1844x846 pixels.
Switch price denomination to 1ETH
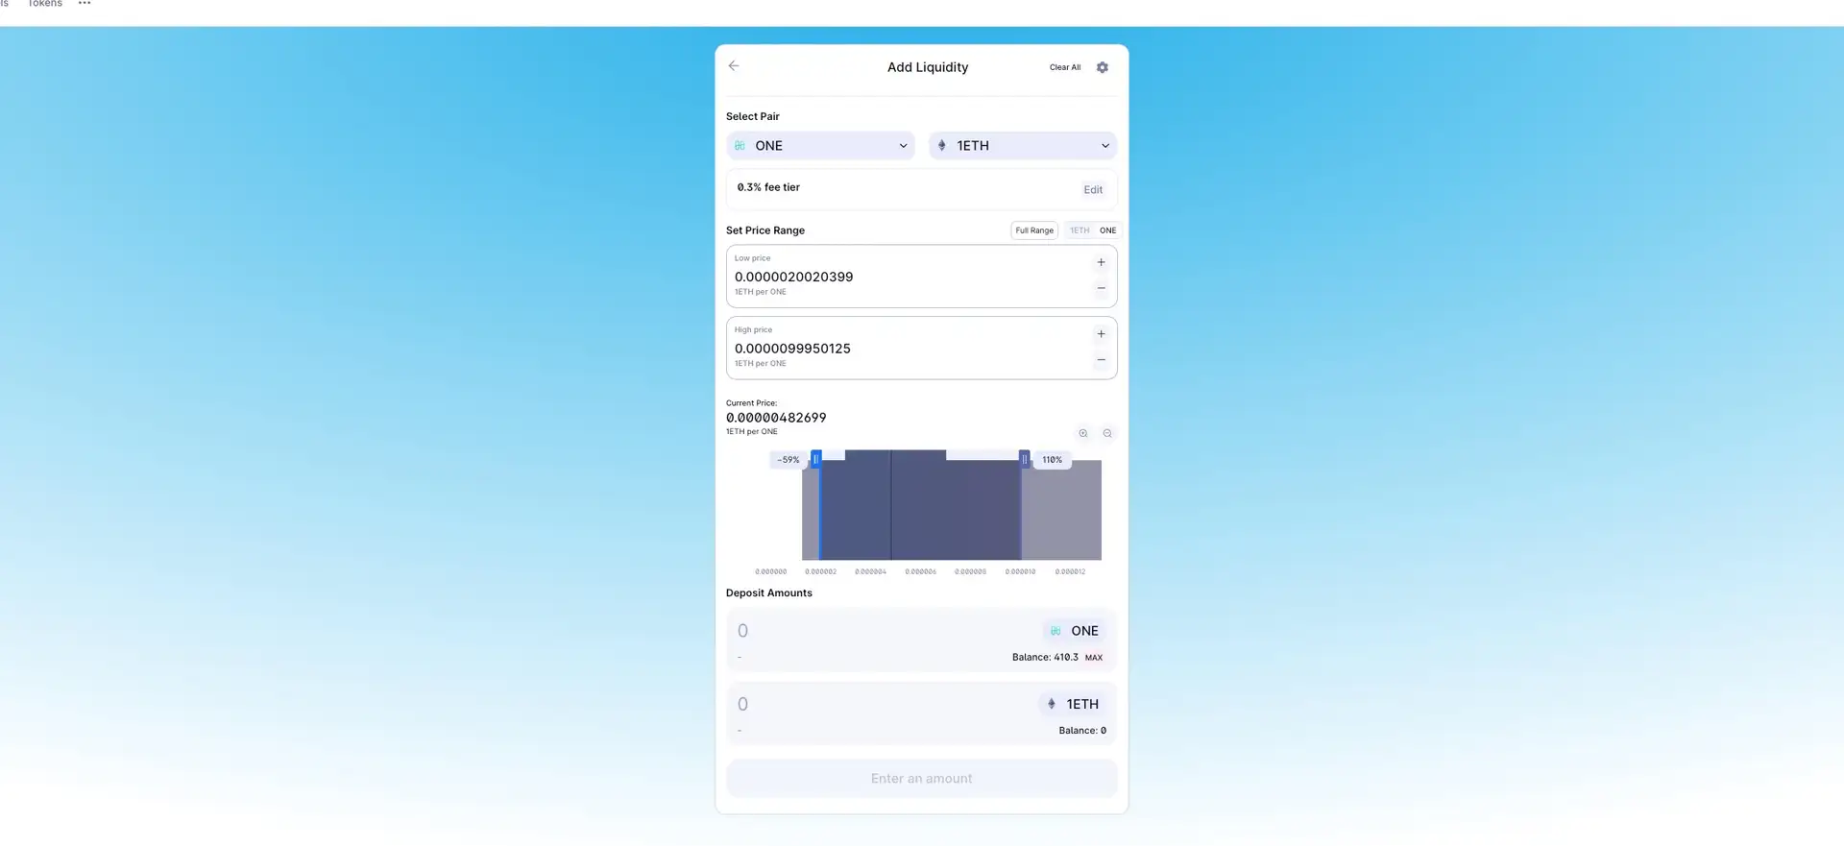1080,230
